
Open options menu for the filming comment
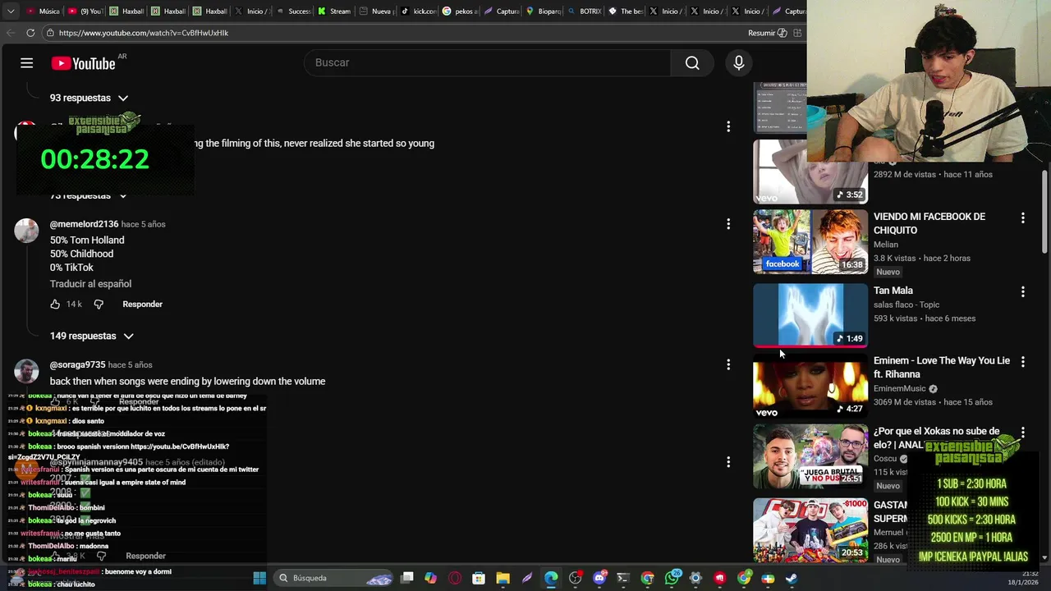coord(727,126)
